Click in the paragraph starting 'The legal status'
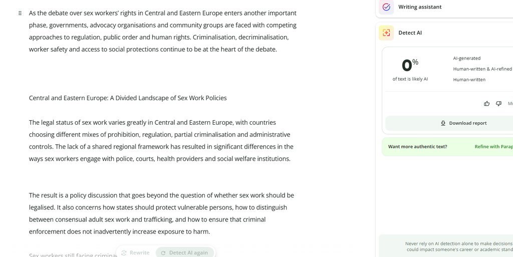The width and height of the screenshot is (513, 257). (x=161, y=141)
